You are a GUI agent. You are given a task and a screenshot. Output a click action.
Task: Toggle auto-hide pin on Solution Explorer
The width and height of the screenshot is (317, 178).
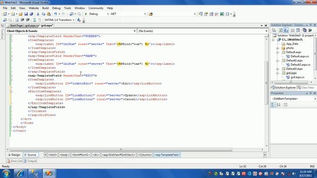[311, 25]
